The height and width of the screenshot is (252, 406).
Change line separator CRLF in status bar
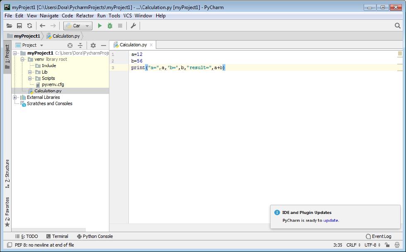[353, 245]
